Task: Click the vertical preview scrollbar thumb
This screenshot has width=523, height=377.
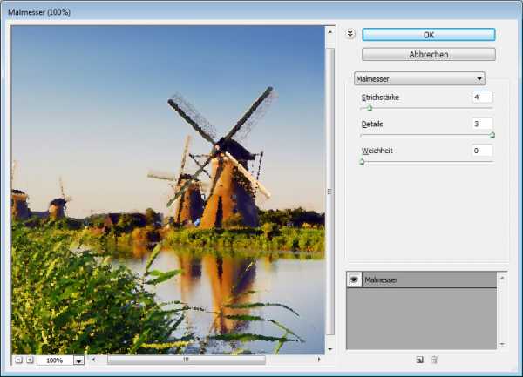Action: tap(329, 192)
